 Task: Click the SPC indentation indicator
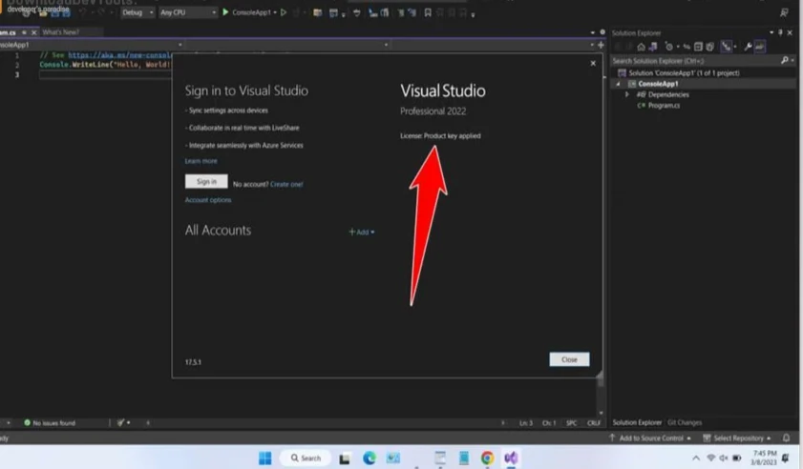(572, 423)
